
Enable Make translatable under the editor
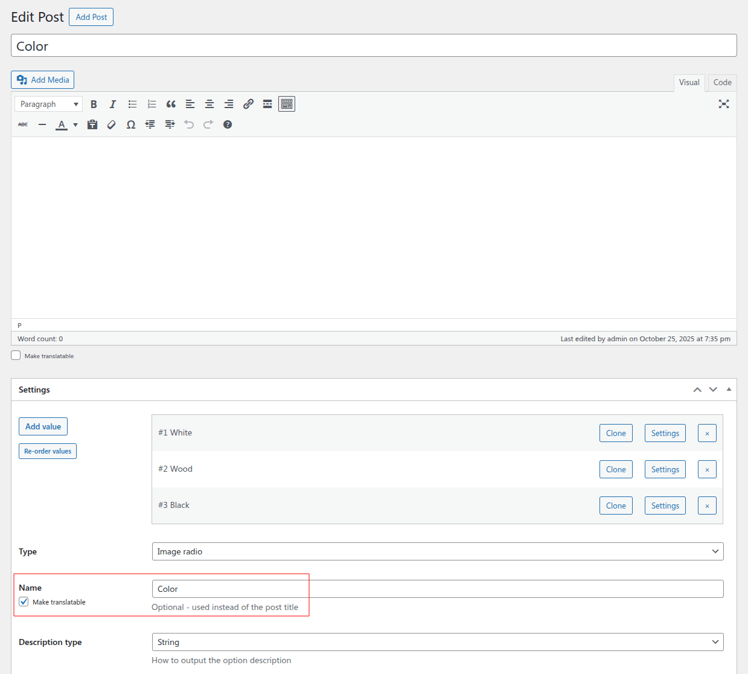click(x=16, y=356)
